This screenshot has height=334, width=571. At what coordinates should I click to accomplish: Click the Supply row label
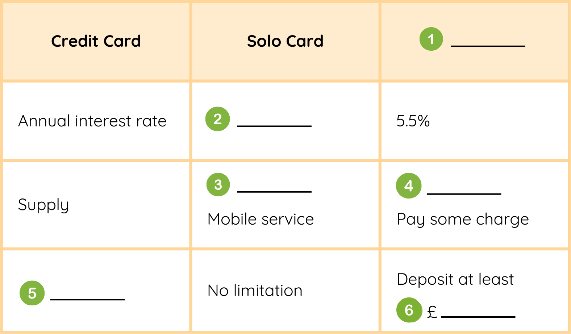(43, 205)
